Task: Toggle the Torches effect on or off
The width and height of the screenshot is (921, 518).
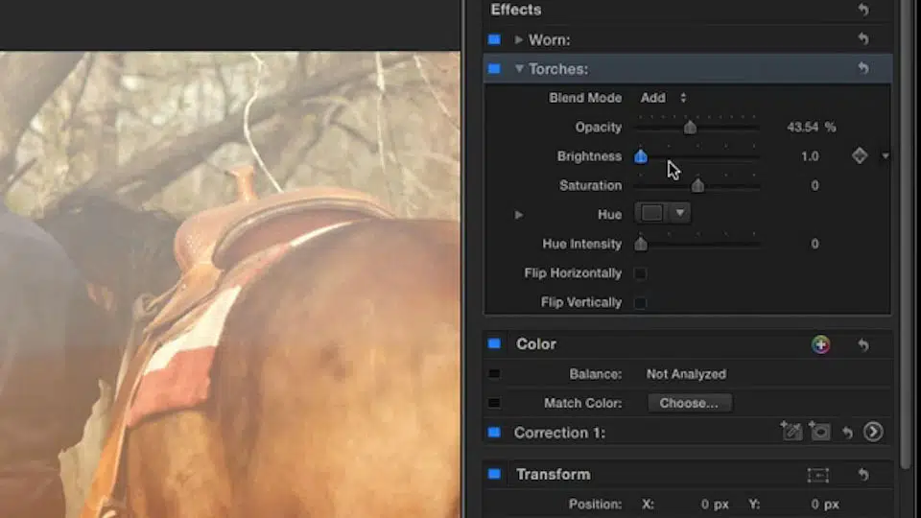Action: pyautogui.click(x=494, y=69)
